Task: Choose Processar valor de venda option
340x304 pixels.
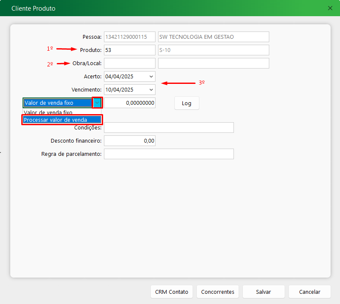Action: pos(62,120)
